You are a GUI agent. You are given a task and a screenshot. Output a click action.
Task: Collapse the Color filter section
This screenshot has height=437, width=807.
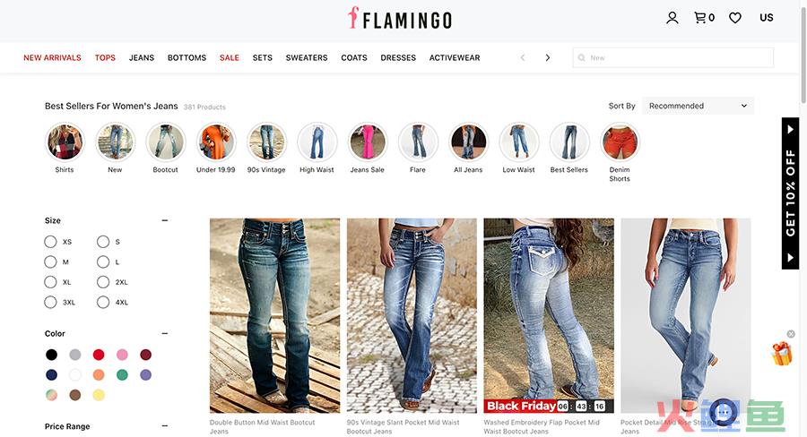click(x=165, y=334)
